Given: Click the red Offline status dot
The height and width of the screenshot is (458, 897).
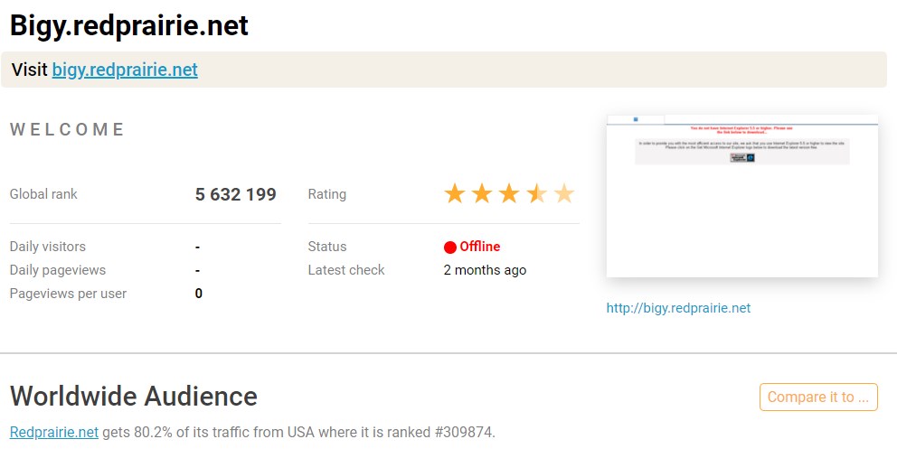Looking at the screenshot, I should (450, 247).
